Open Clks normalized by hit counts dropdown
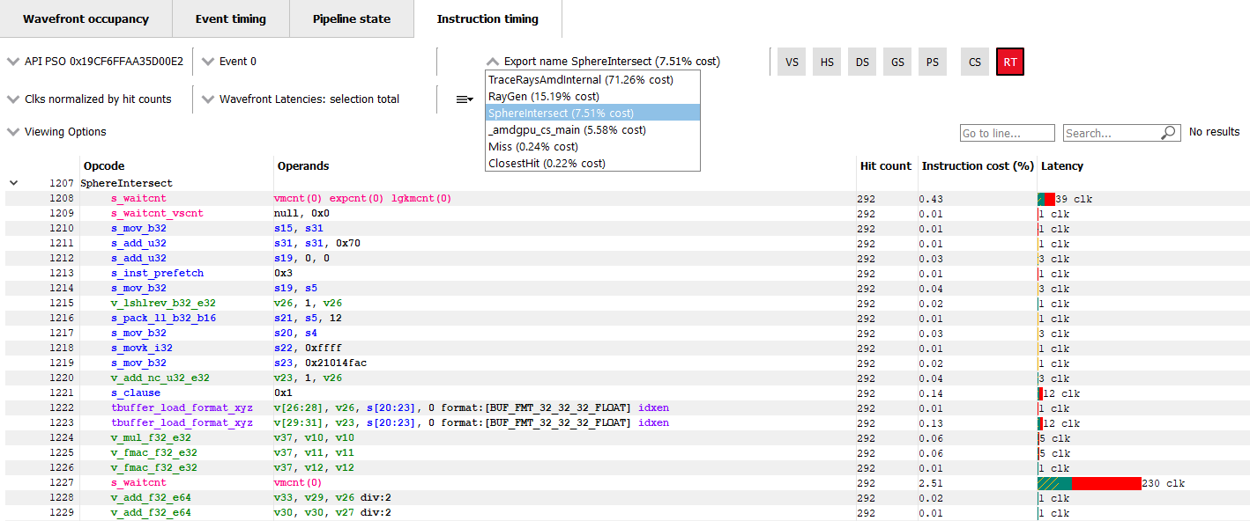 (x=89, y=99)
